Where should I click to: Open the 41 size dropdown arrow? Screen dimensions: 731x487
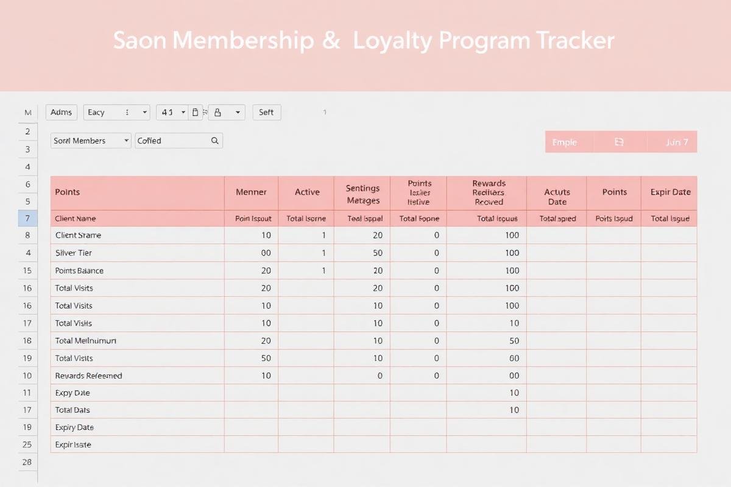click(183, 112)
